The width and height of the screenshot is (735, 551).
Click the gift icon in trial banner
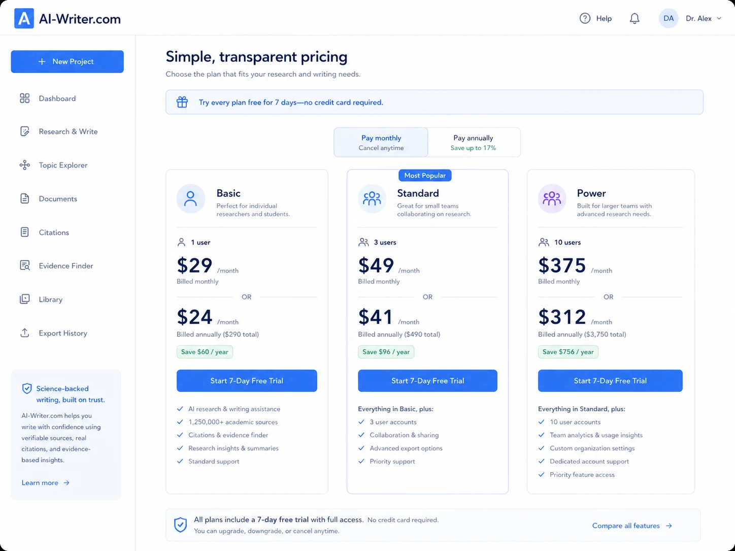182,102
